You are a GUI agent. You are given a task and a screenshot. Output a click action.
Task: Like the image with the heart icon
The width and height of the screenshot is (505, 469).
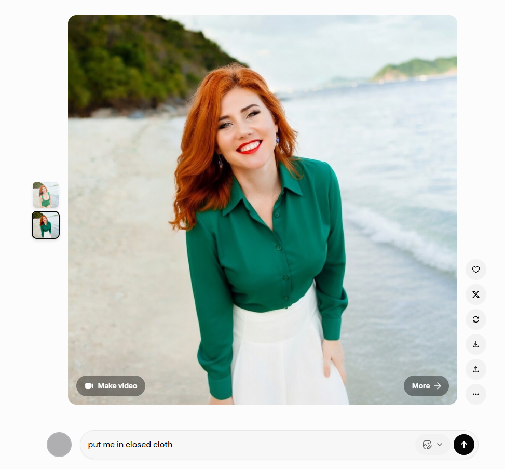point(476,270)
